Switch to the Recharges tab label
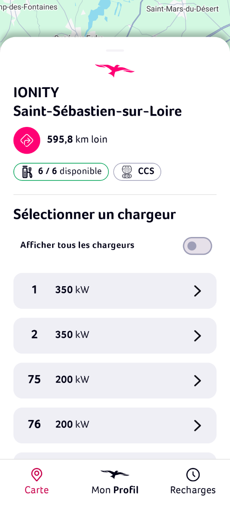The image size is (230, 518). pyautogui.click(x=193, y=490)
